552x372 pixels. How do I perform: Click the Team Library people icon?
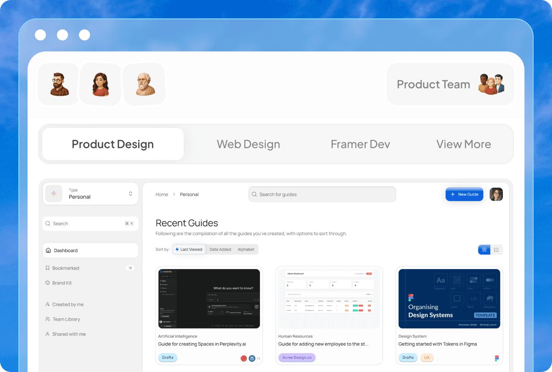47,319
